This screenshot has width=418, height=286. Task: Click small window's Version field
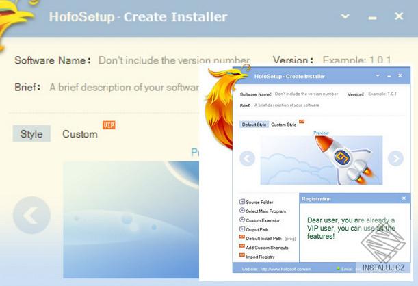tap(382, 94)
